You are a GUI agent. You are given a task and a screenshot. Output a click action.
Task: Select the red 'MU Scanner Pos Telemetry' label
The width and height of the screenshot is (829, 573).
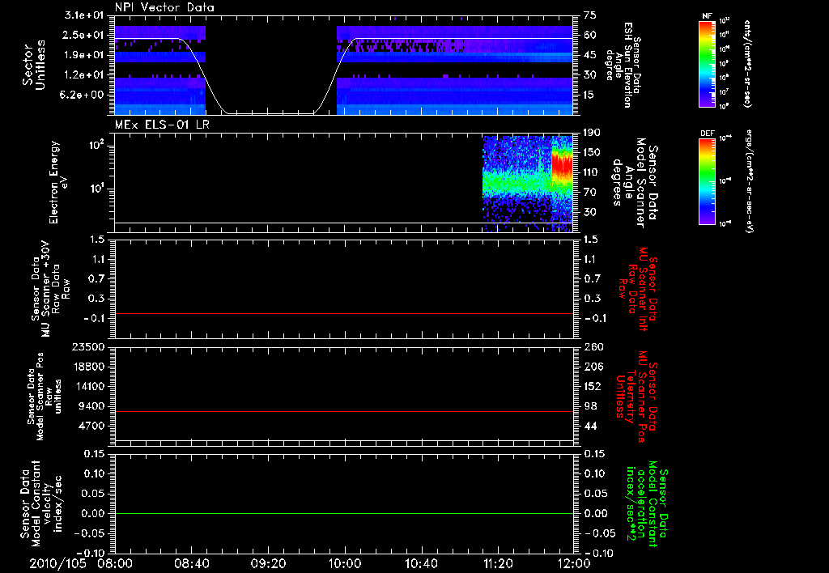coord(637,397)
